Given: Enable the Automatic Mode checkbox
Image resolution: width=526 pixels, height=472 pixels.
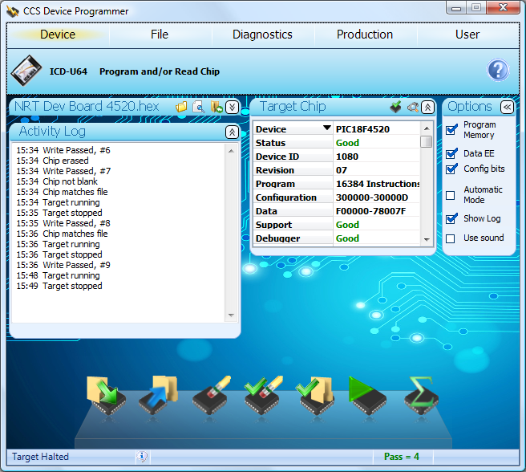Looking at the screenshot, I should (x=451, y=195).
